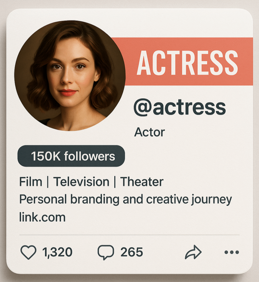Click the separator between Film and Television

(48, 182)
